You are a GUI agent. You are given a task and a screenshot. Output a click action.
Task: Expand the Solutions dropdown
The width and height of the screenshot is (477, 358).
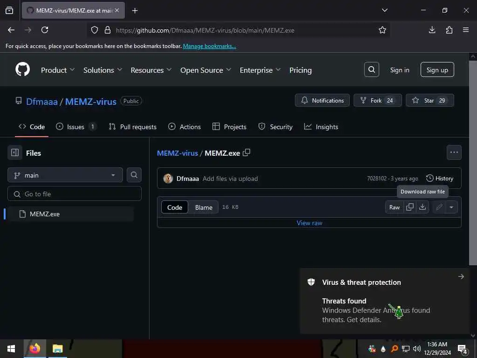pos(103,70)
